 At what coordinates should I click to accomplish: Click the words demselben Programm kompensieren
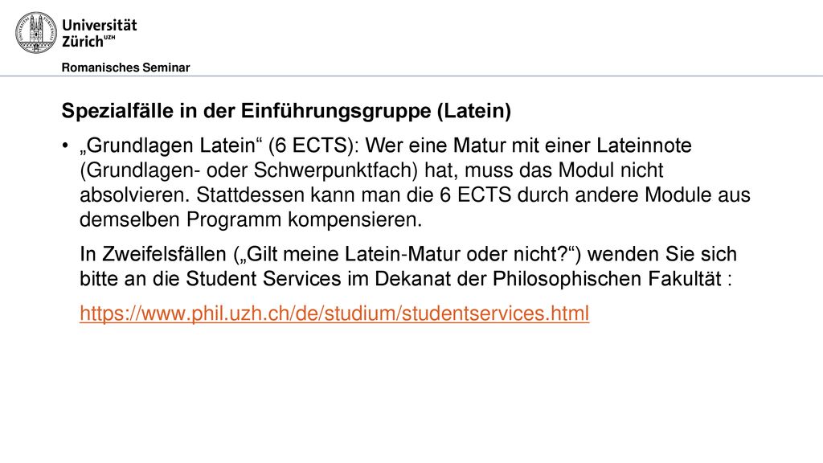point(251,219)
